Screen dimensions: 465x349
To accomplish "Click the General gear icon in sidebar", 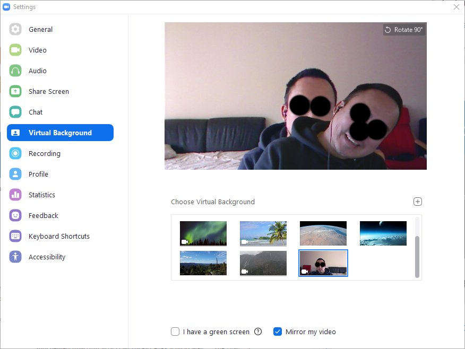I will (x=15, y=30).
